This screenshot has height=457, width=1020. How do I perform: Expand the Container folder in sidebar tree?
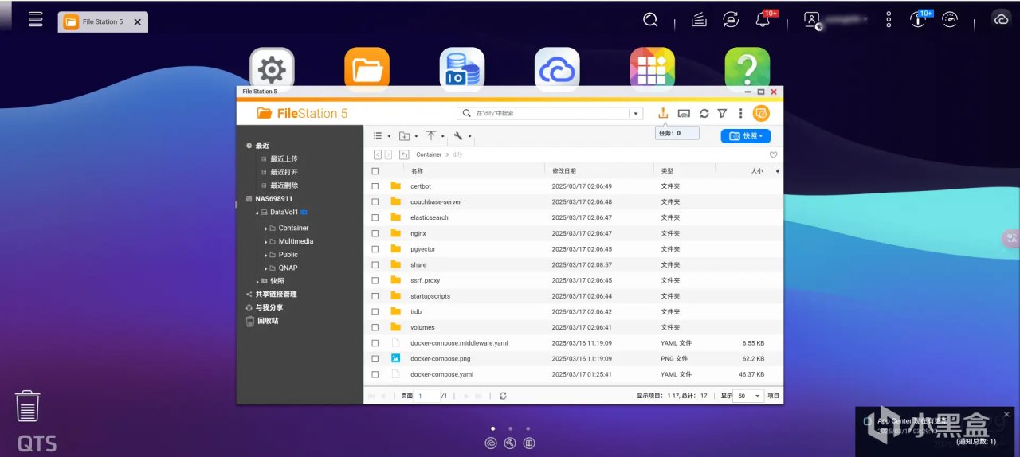tap(266, 228)
